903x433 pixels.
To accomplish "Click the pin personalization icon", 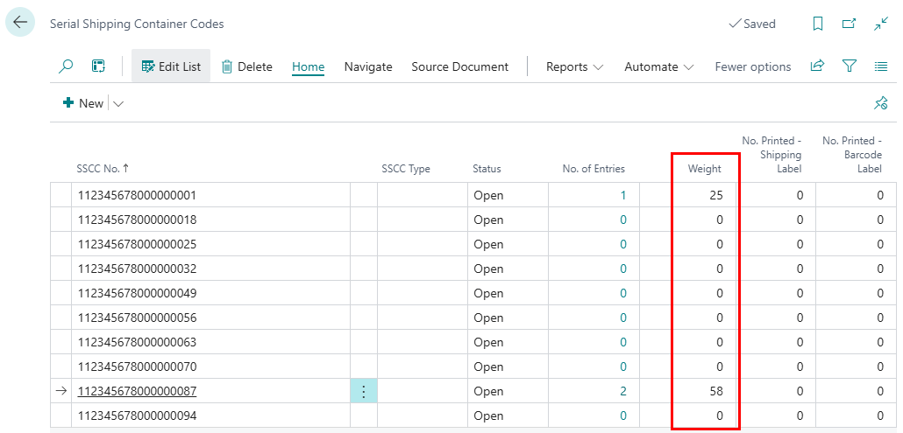I will point(881,103).
